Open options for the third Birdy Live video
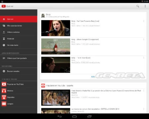Viewport: 149px width, 119px height. coord(144,58)
